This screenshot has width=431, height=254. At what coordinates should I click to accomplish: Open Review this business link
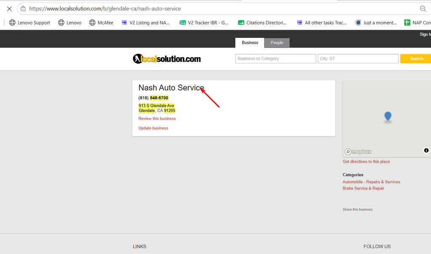point(157,119)
